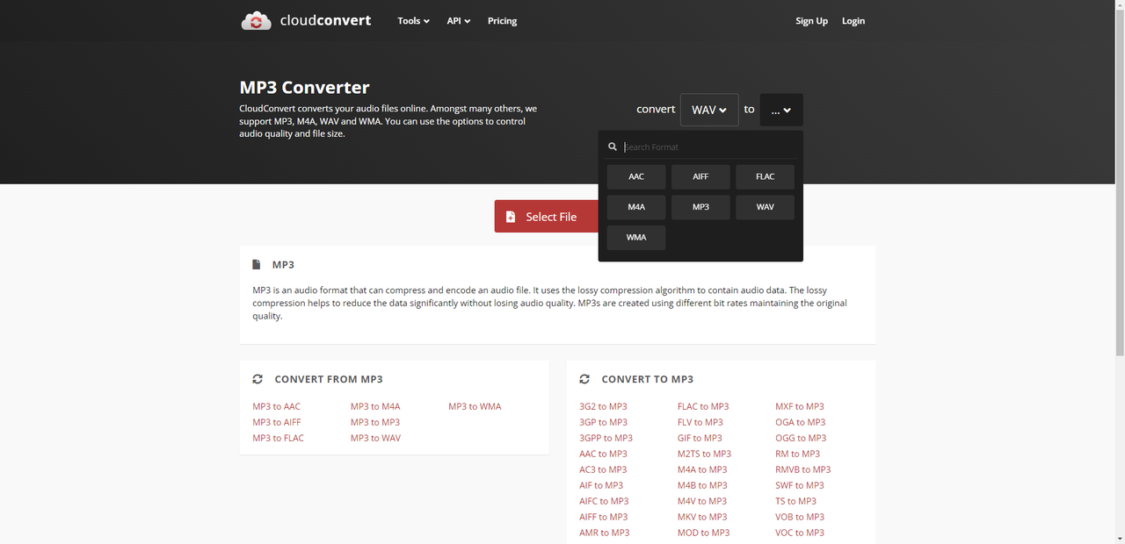Open the M2TS to MP3 link
Image resolution: width=1125 pixels, height=544 pixels.
click(704, 454)
